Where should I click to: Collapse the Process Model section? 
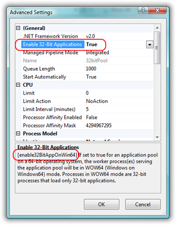[18, 134]
